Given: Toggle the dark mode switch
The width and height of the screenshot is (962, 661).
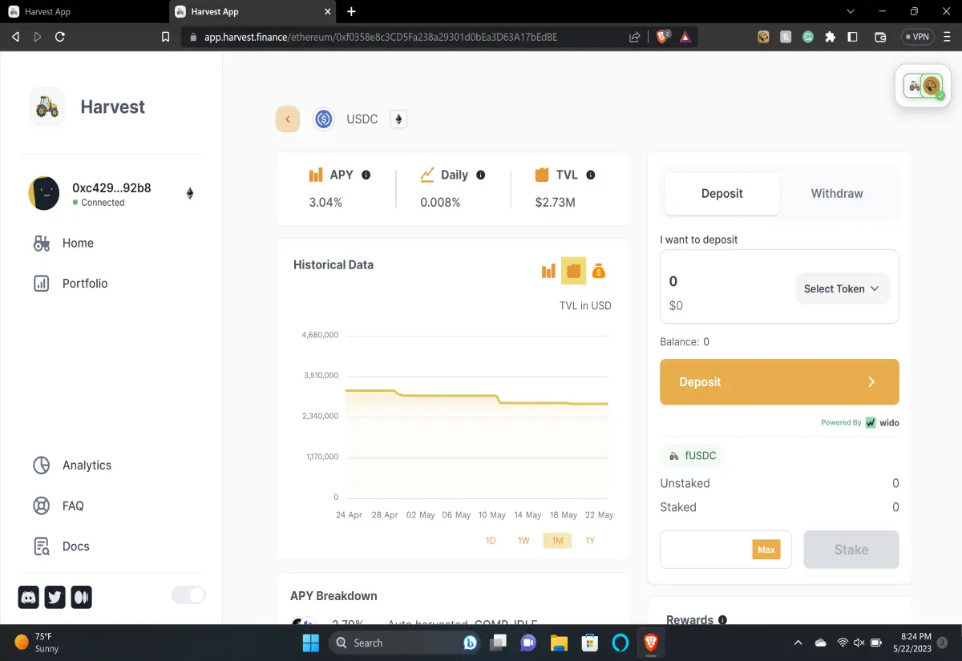Looking at the screenshot, I should (x=188, y=594).
